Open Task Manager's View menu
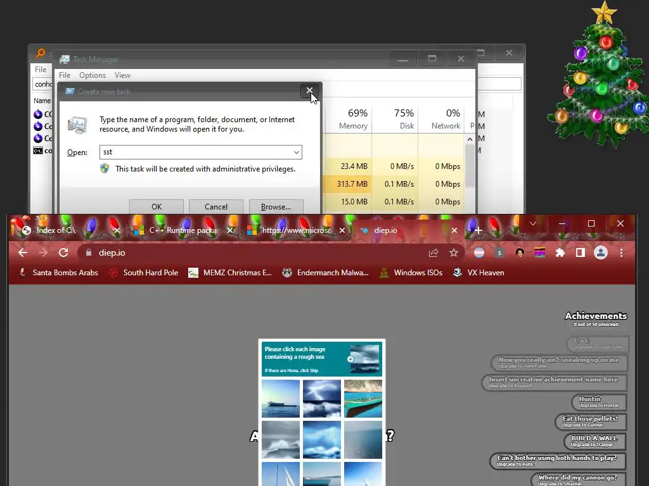Image resolution: width=649 pixels, height=486 pixels. click(122, 75)
